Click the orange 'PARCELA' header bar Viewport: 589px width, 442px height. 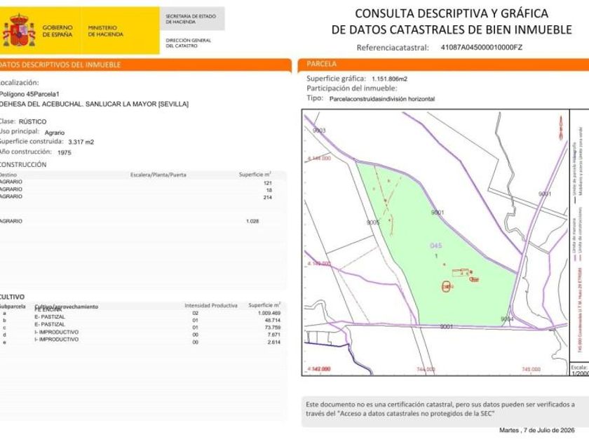pyautogui.click(x=443, y=65)
